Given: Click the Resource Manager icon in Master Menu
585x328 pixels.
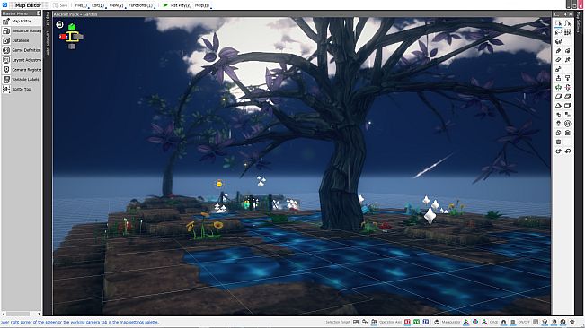Looking at the screenshot, I should pos(6,30).
